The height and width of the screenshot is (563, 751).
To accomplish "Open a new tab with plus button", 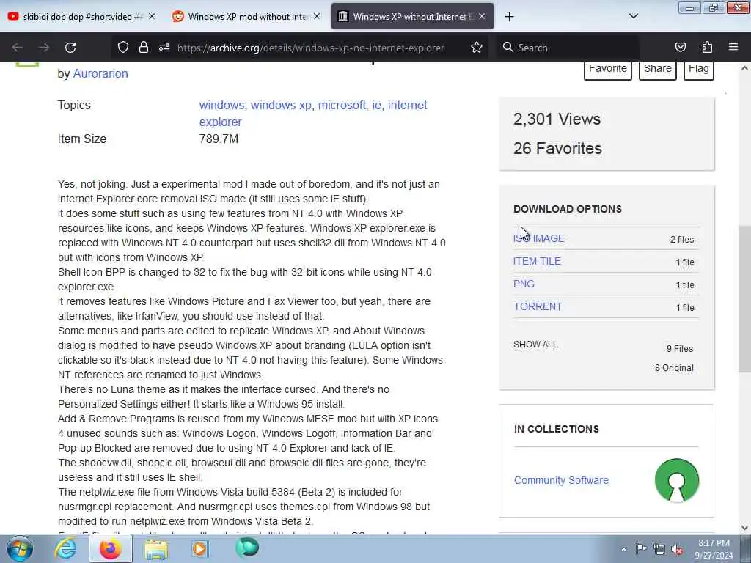I will pyautogui.click(x=509, y=17).
